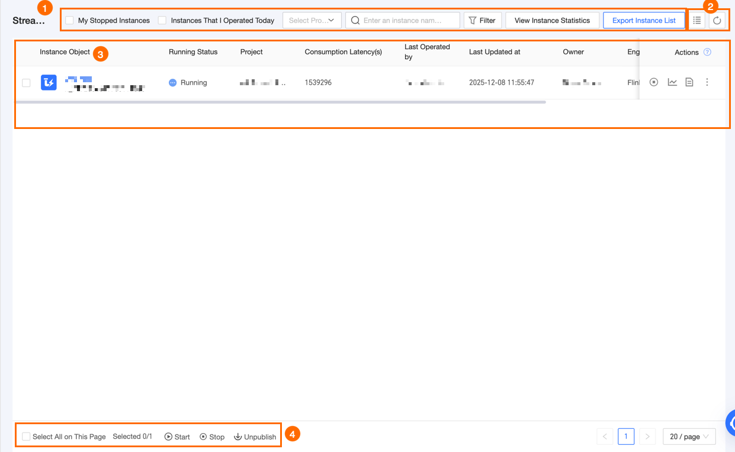Click View Instance Statistics button
The width and height of the screenshot is (735, 452).
click(x=553, y=20)
